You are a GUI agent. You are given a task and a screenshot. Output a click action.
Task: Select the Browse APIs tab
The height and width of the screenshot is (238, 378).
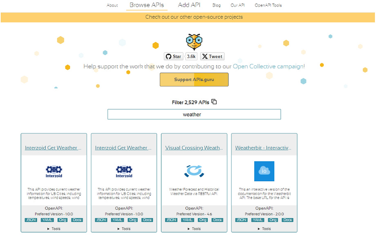[147, 5]
